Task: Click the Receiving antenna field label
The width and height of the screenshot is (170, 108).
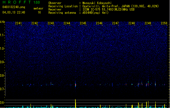Action: pos(62,13)
